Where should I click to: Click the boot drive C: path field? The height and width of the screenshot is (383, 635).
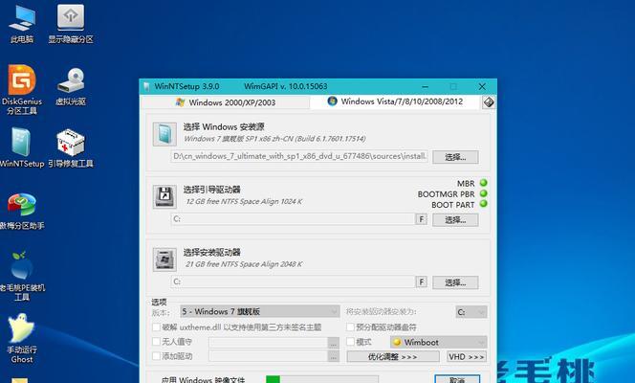click(x=293, y=219)
